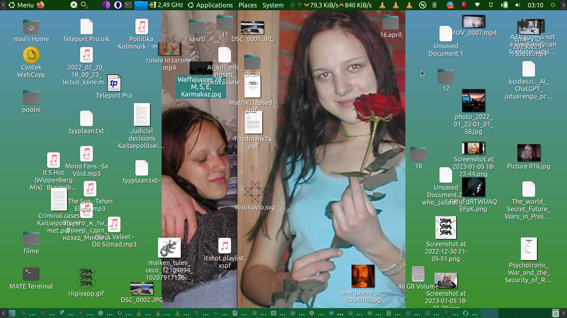The height and width of the screenshot is (318, 567).
Task: Select the Teleport Pro.lnk file
Action: pos(86,31)
